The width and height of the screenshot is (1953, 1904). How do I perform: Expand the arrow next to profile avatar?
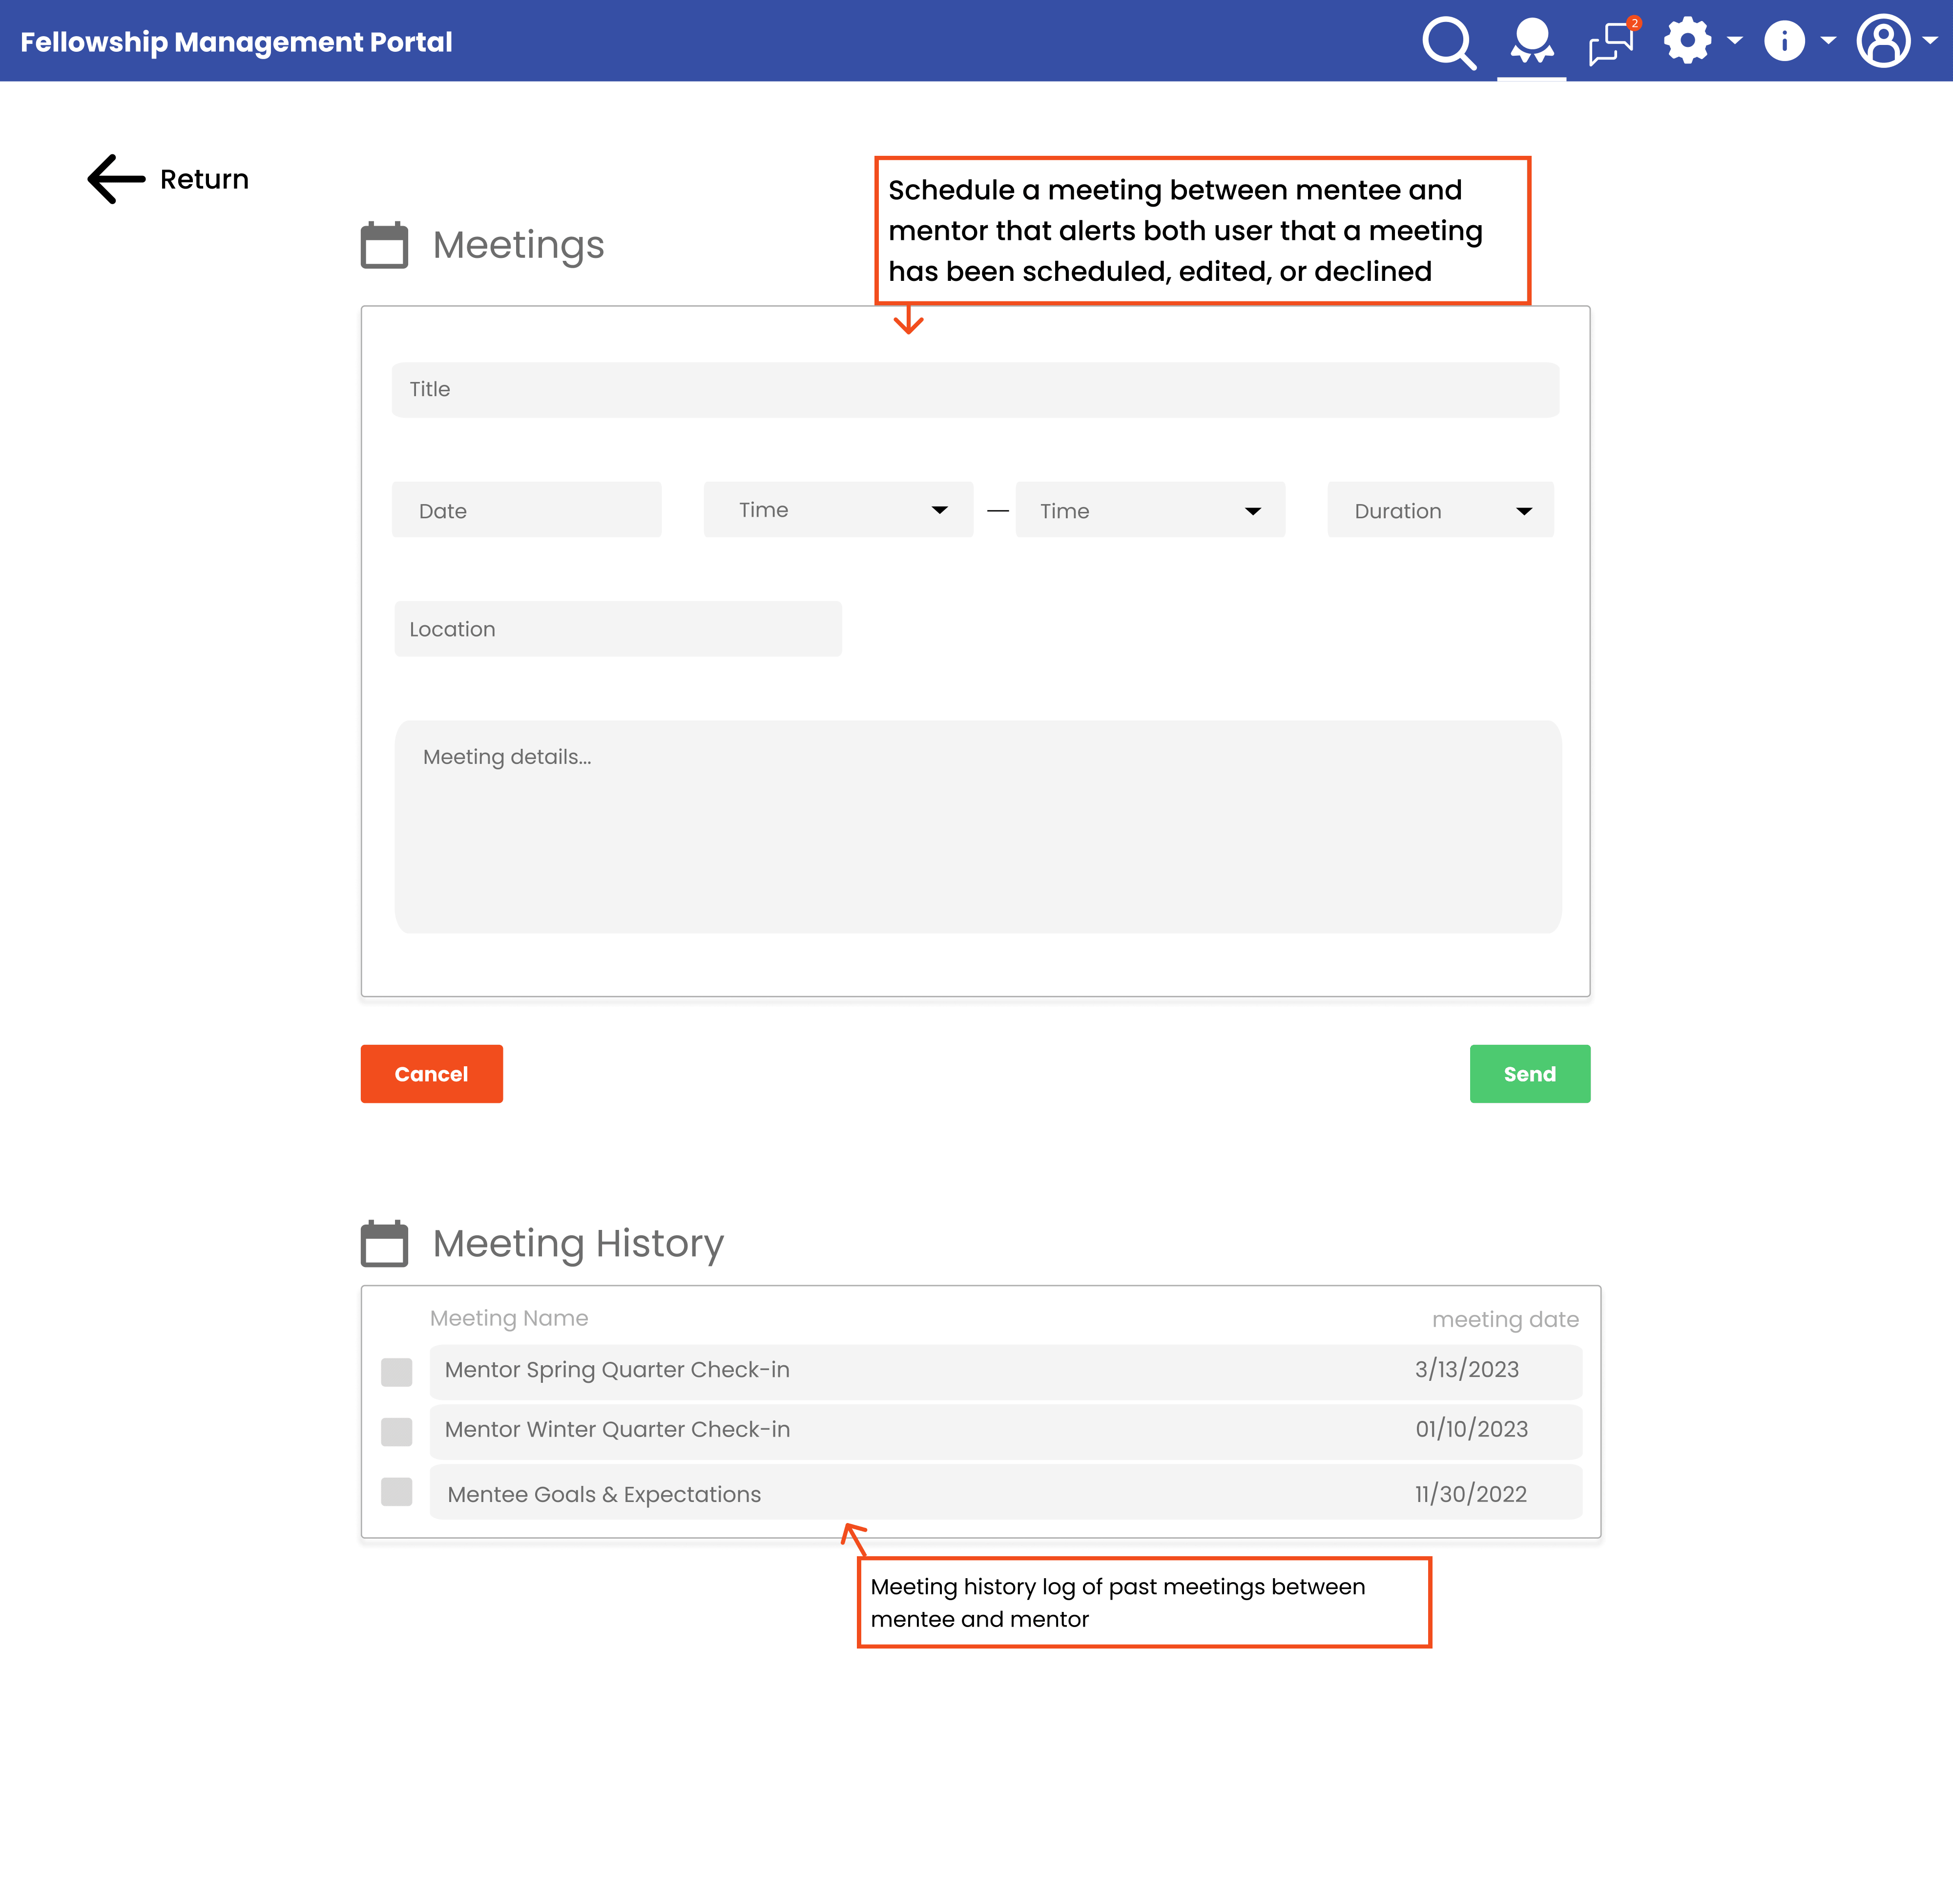click(1930, 41)
